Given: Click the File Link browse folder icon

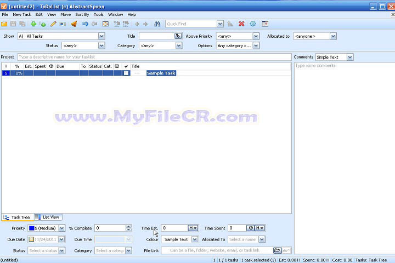Looking at the screenshot, I should (x=277, y=250).
